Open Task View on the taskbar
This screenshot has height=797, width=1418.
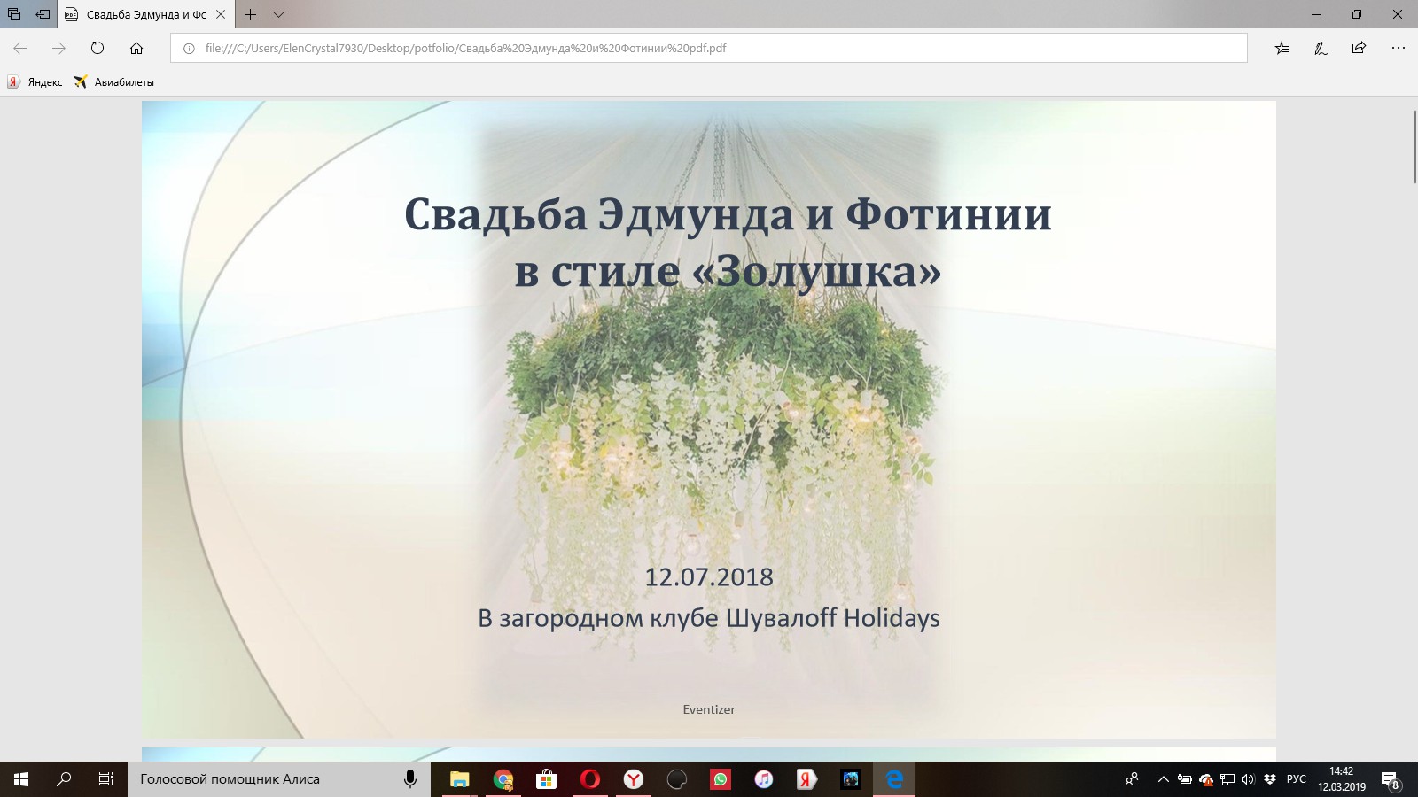click(106, 779)
